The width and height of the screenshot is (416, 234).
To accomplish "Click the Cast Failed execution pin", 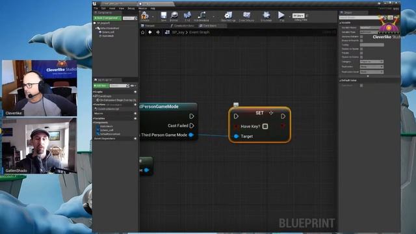I will pyautogui.click(x=192, y=125).
